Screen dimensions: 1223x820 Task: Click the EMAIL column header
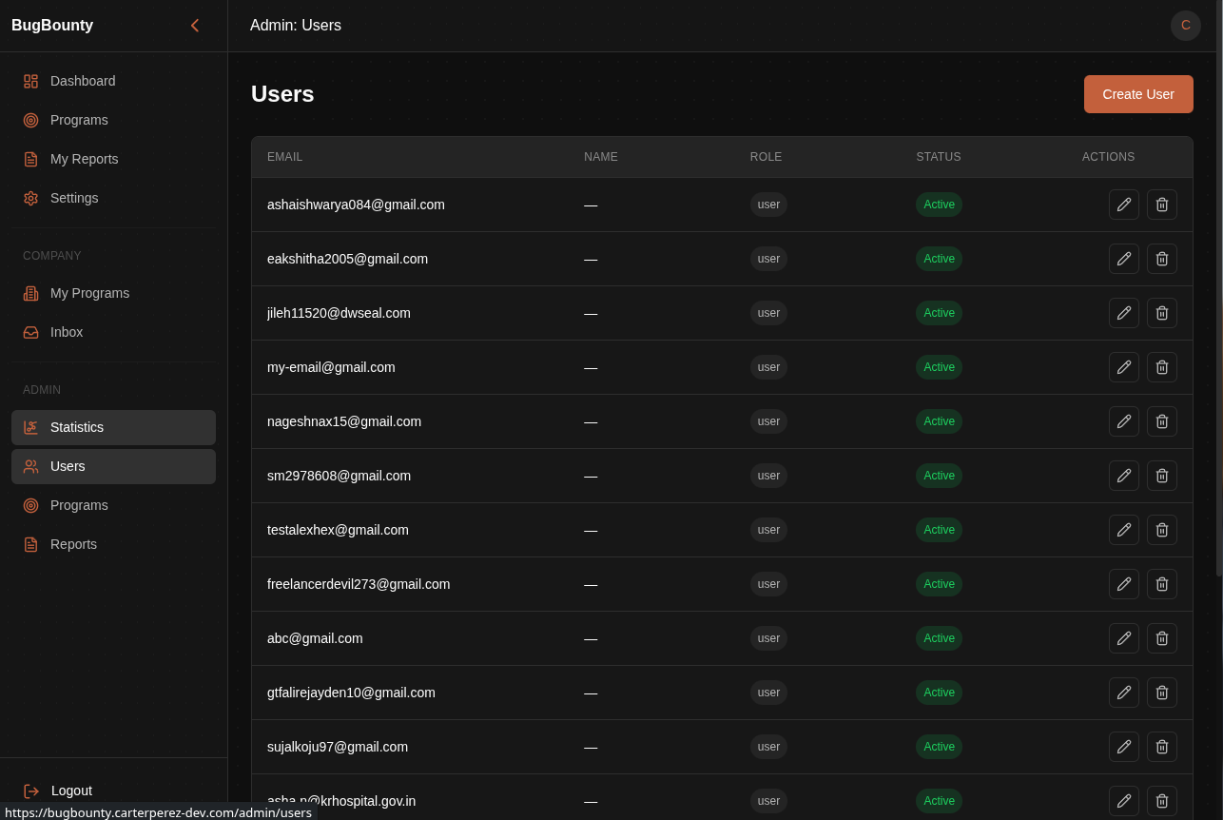coord(285,157)
